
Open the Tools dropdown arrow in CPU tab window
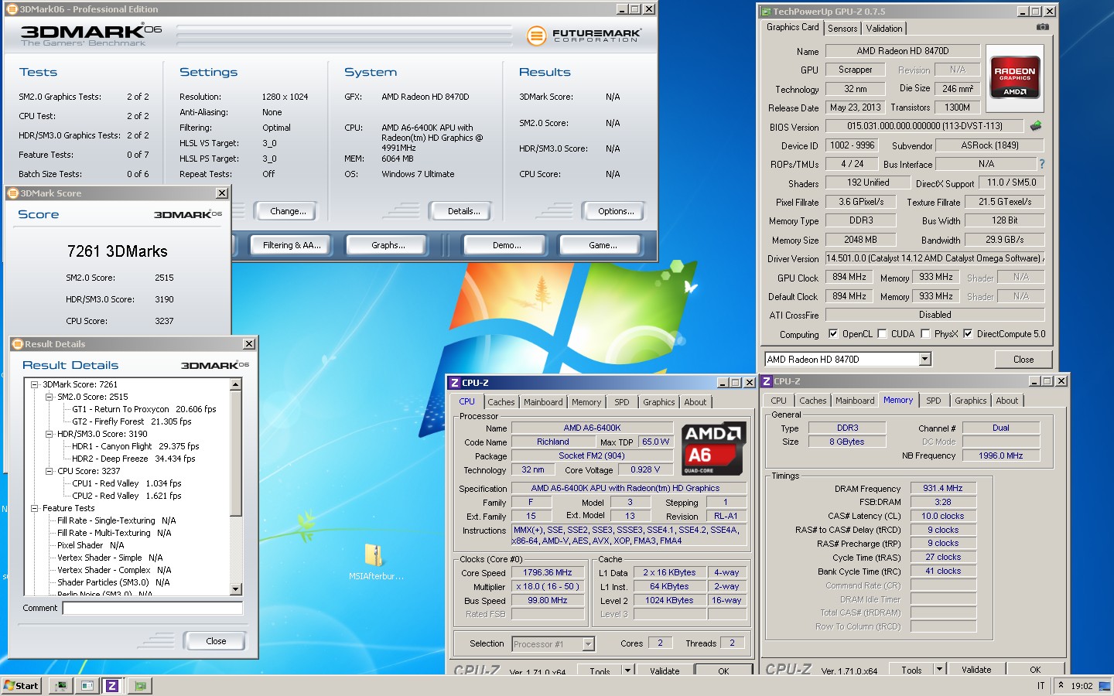tap(627, 670)
